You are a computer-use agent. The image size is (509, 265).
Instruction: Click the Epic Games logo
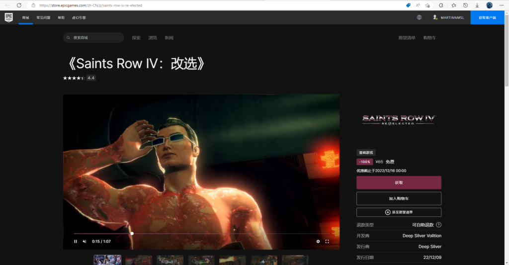point(9,17)
